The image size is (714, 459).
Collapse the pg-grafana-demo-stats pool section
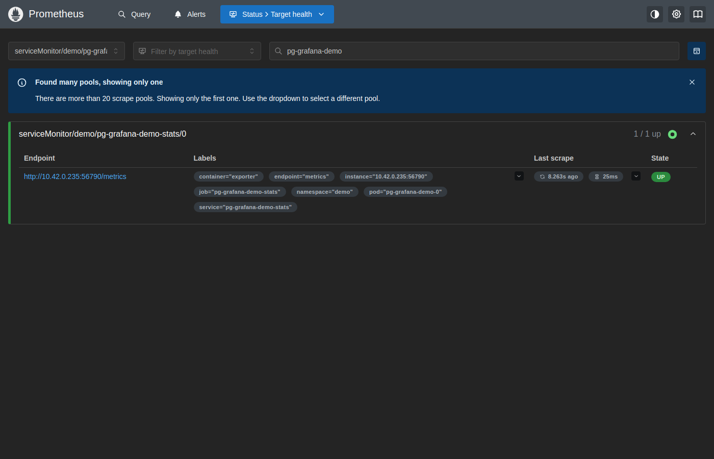coord(693,134)
